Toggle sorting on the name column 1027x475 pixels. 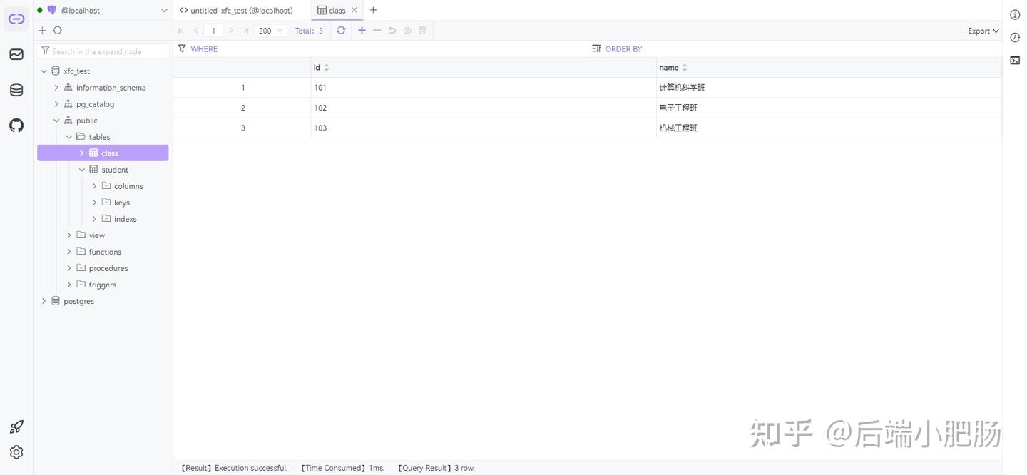tap(684, 66)
